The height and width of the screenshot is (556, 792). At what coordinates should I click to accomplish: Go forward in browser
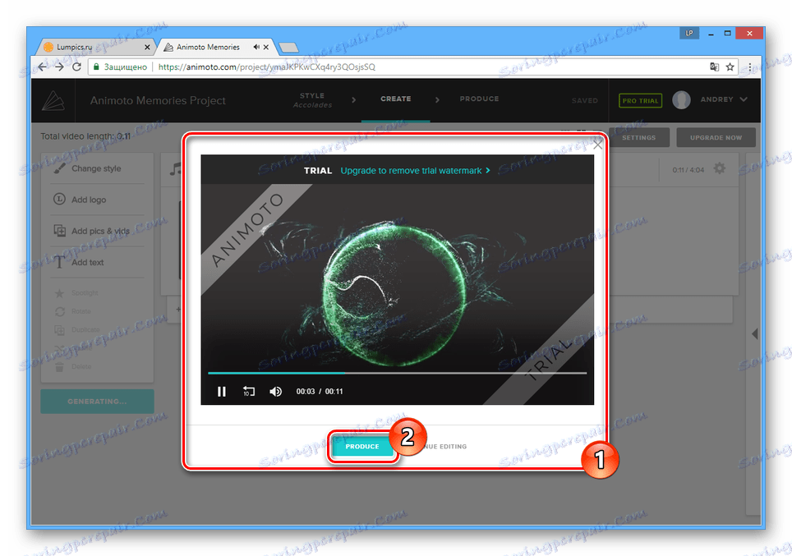tap(60, 67)
